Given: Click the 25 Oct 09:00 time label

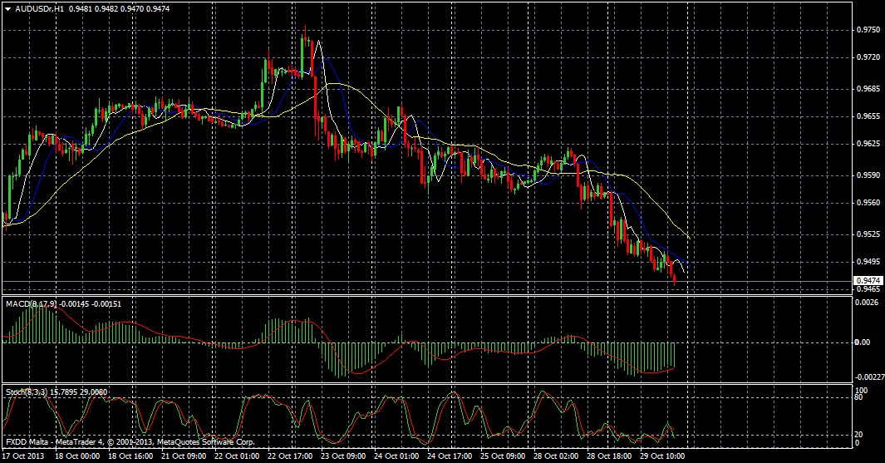Looking at the screenshot, I should coord(504,456).
